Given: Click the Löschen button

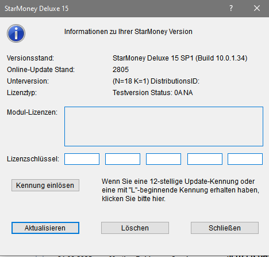Looking at the screenshot, I should 135,228.
